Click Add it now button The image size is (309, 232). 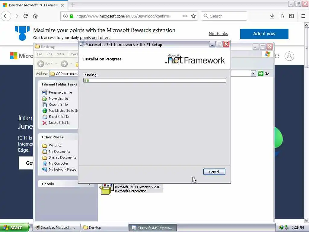pyautogui.click(x=264, y=34)
